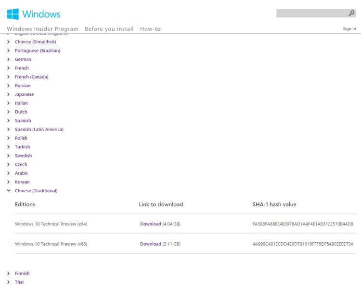This screenshot has height=289, width=361.
Task: Expand the Japanese chevron arrow
Action: (9, 94)
